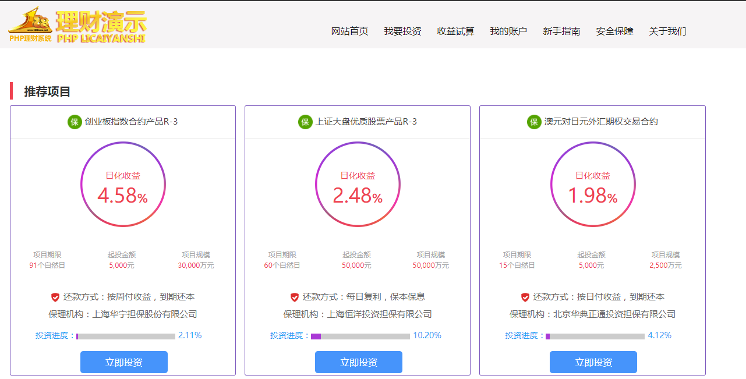Open 我的账户 from the navigation bar
Viewport: 746px width, 379px height.
508,31
